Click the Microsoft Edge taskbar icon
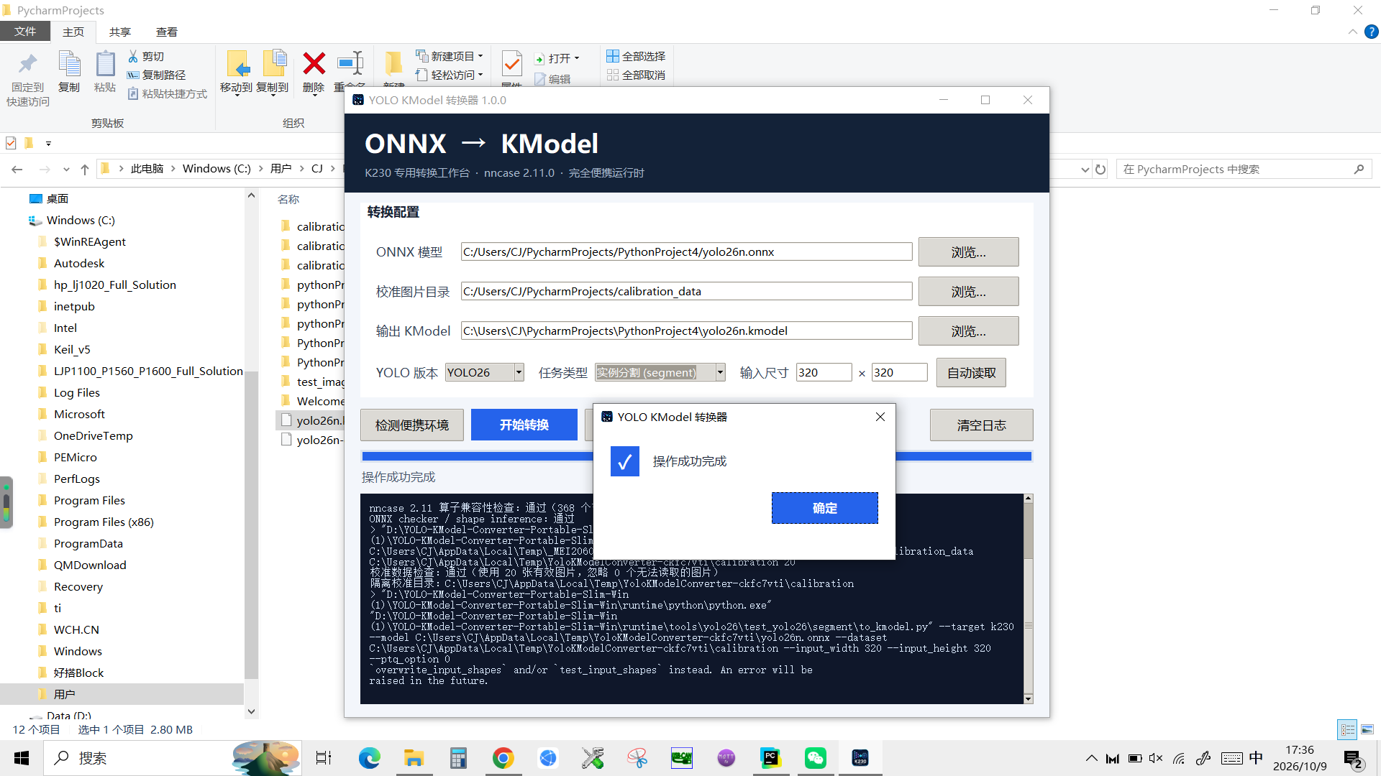 click(370, 757)
